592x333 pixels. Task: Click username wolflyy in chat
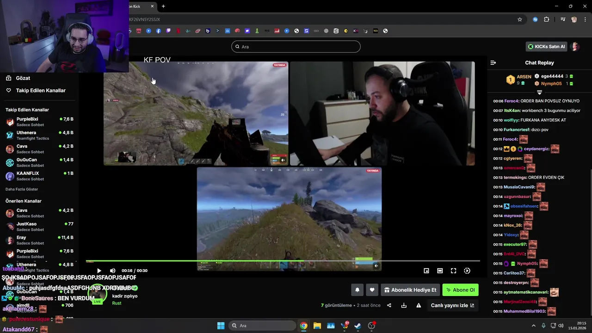(x=512, y=120)
